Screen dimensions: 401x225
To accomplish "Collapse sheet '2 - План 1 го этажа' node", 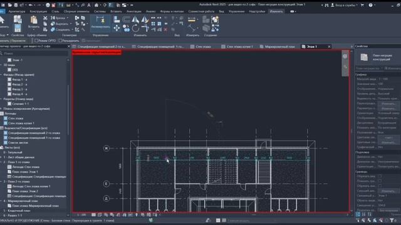I will (x=1, y=162).
